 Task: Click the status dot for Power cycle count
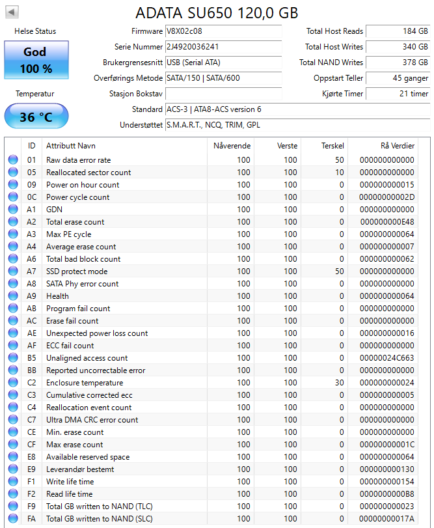click(x=13, y=197)
